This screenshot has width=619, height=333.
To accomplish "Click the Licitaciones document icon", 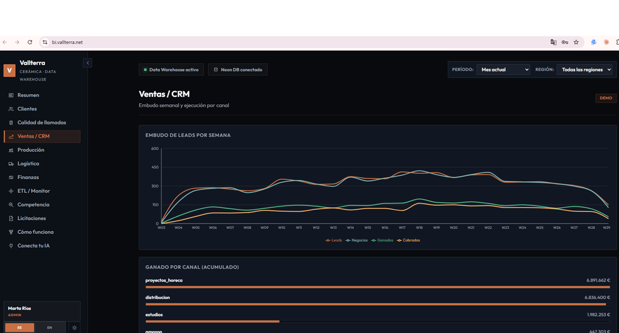I will (x=11, y=218).
